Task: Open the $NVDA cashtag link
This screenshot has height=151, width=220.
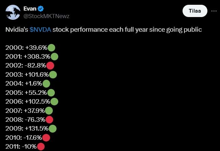Action: point(41,30)
